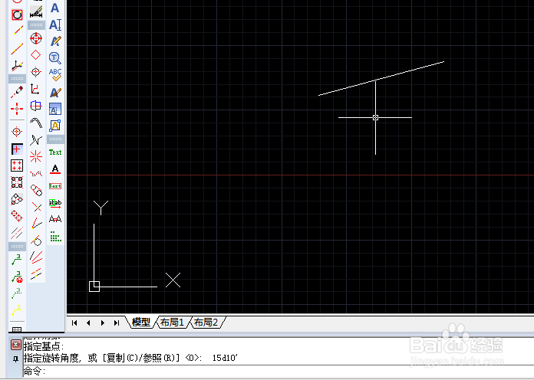Select the A with red underline icon
The height and width of the screenshot is (380, 534).
tap(55, 169)
